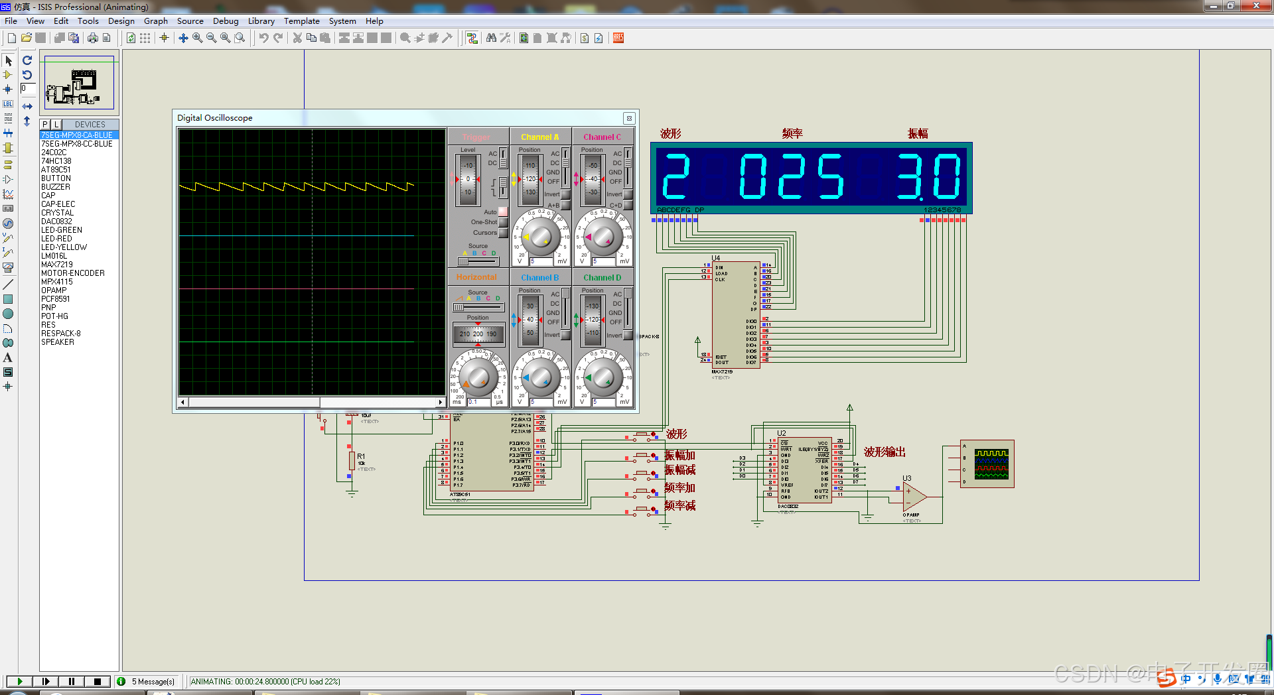The width and height of the screenshot is (1274, 695).
Task: Toggle Channel A Invert button
Action: (565, 194)
